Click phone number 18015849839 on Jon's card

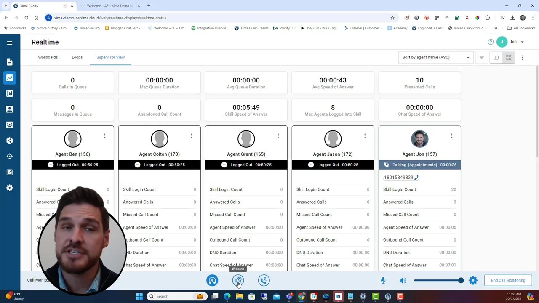(398, 178)
